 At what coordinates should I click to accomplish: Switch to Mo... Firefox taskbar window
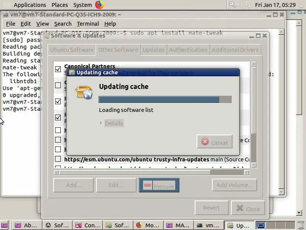coord(148,225)
